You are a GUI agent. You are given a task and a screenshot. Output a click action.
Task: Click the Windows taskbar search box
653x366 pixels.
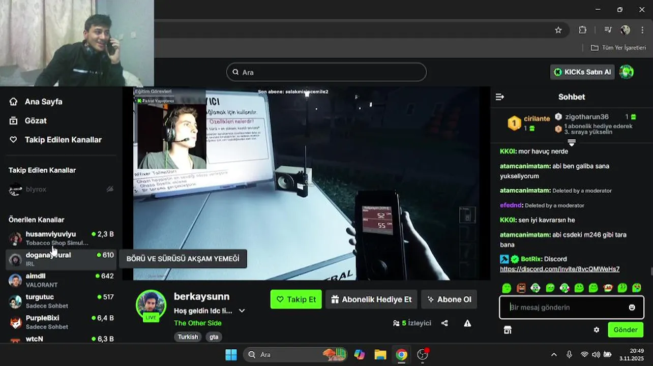coord(295,354)
